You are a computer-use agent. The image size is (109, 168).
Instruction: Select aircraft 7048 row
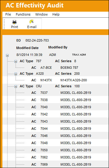click(x=56, y=143)
